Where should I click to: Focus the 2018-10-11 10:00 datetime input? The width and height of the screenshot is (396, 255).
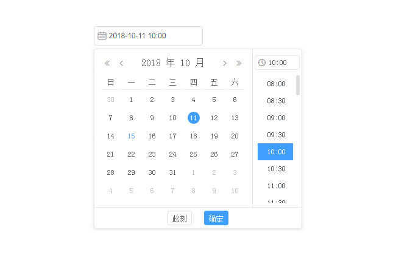click(x=152, y=36)
